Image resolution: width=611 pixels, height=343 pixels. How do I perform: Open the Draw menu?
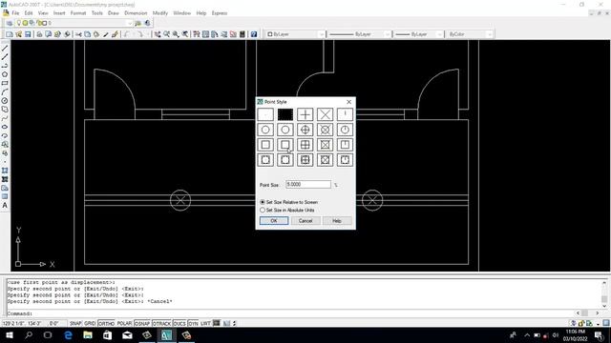coord(114,12)
